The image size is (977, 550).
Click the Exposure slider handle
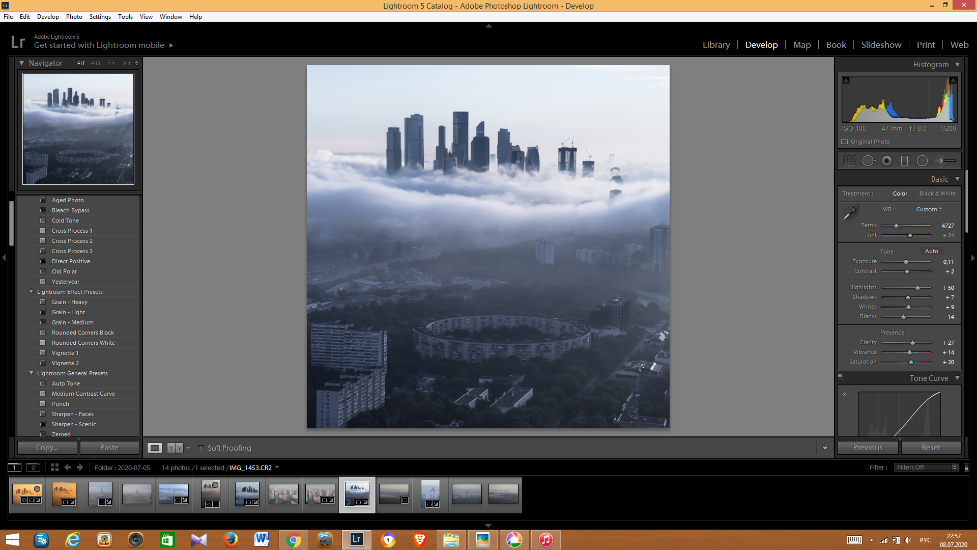(x=906, y=262)
